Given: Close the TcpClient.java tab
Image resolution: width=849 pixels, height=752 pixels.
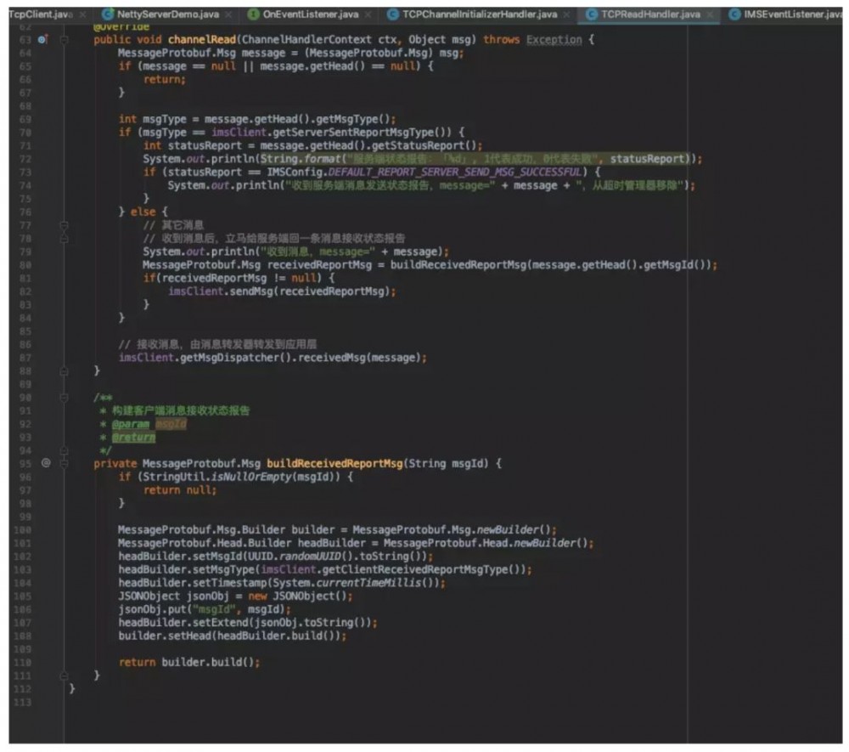Looking at the screenshot, I should point(83,14).
